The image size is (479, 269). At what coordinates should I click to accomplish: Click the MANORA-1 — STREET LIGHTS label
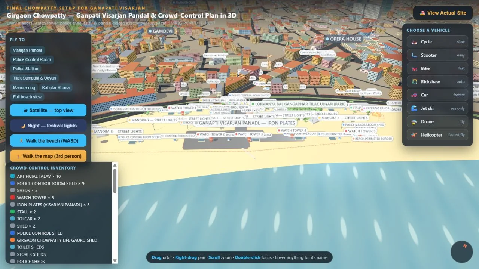[344, 118]
